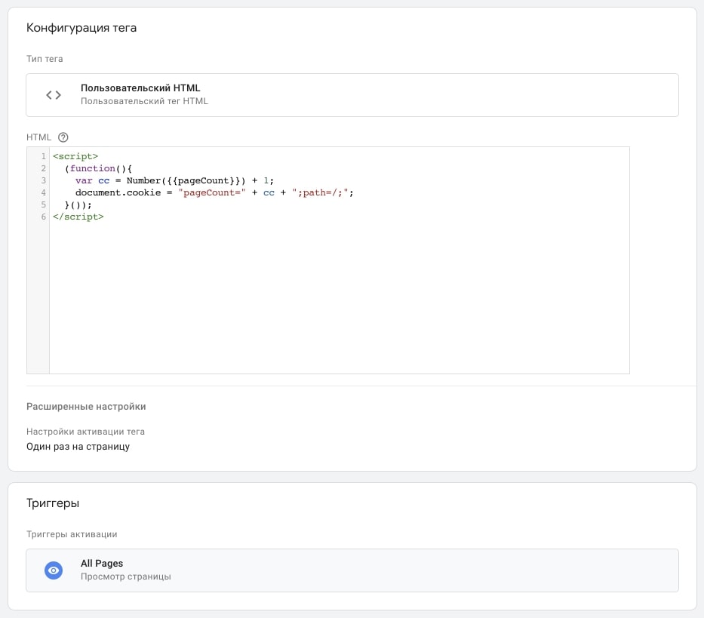
Task: Click the blue eye trigger icon
Action: click(x=54, y=570)
